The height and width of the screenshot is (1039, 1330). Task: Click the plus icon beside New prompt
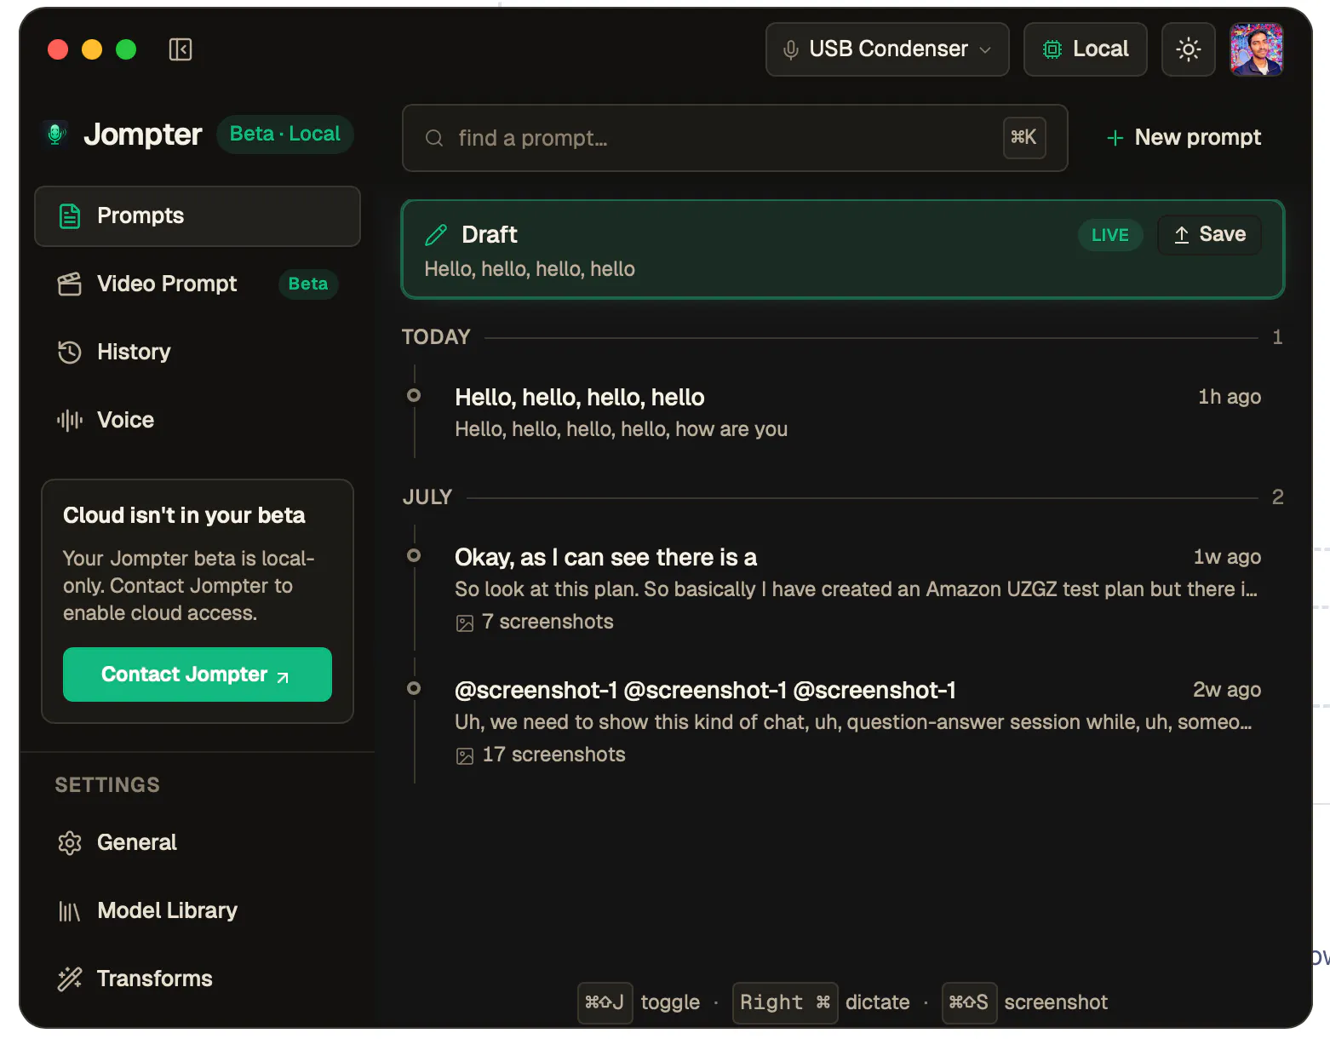point(1115,138)
